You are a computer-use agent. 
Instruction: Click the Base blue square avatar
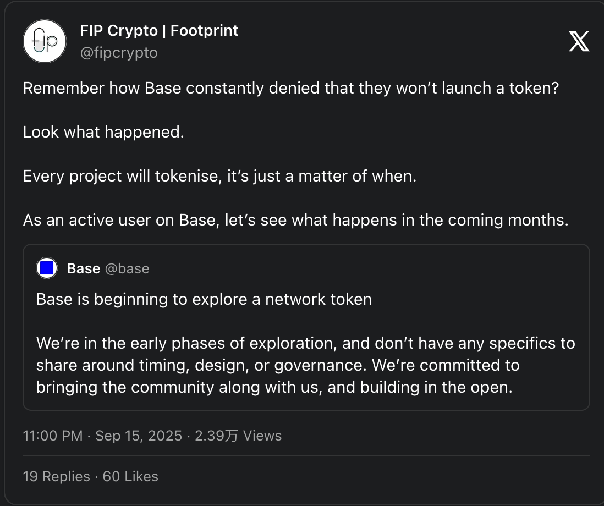[47, 268]
